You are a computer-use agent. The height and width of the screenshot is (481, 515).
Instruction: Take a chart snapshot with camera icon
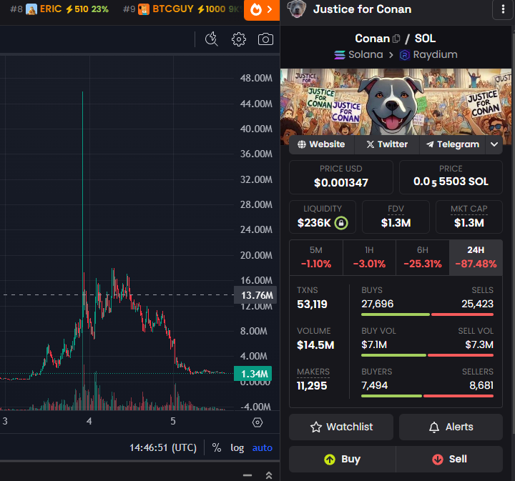point(265,39)
